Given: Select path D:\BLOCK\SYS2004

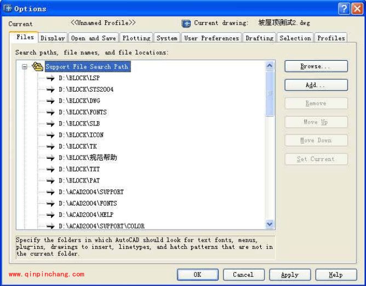Looking at the screenshot, I should point(86,89).
